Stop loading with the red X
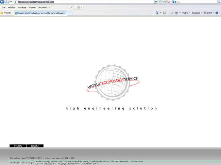The image size is (221, 165). (x=169, y=2)
